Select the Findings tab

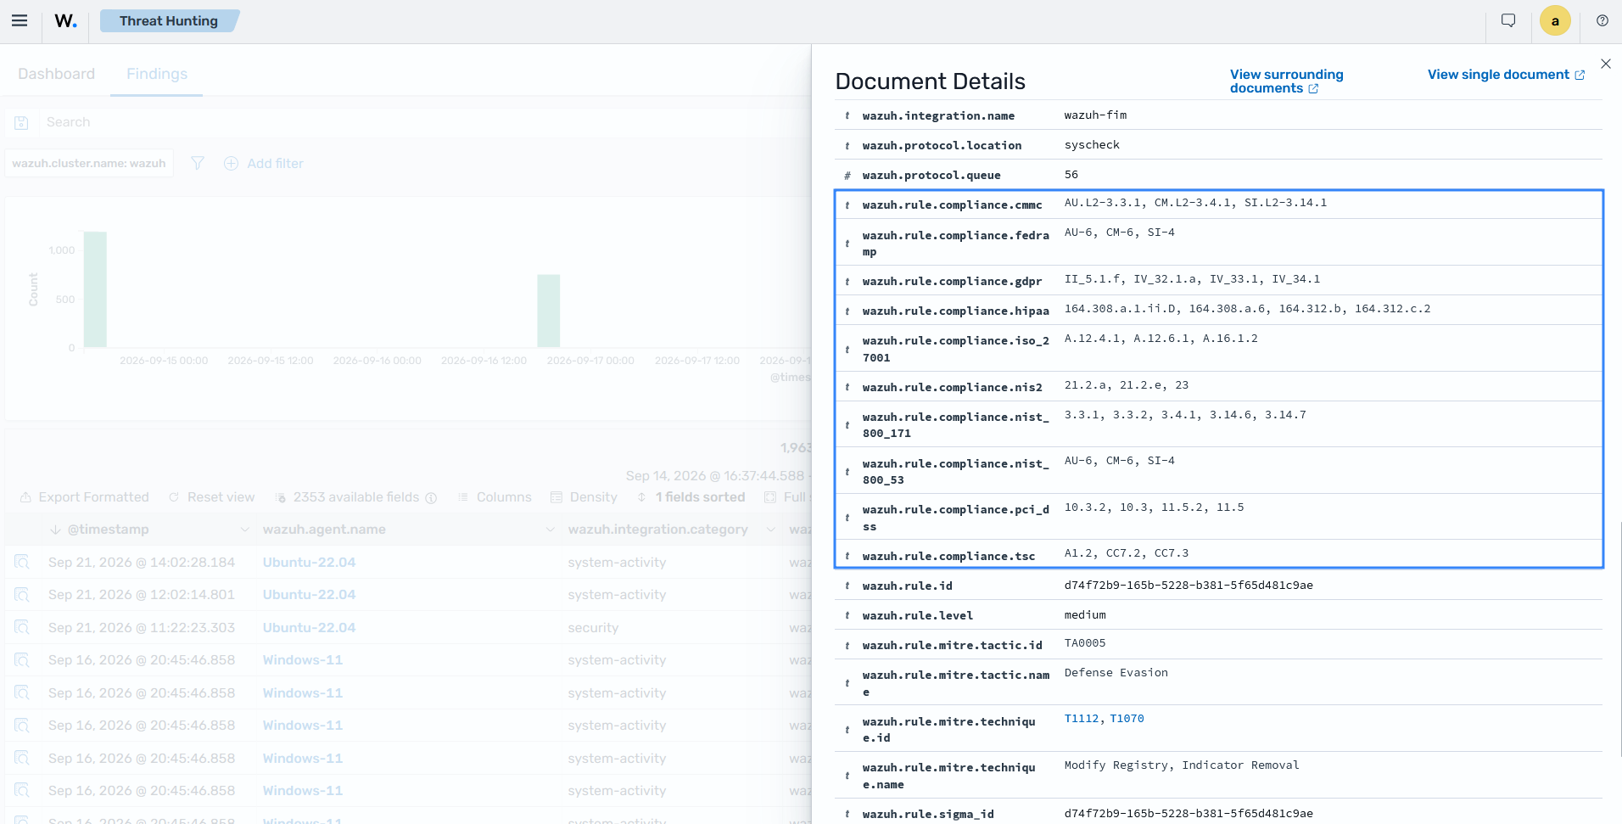pyautogui.click(x=157, y=74)
